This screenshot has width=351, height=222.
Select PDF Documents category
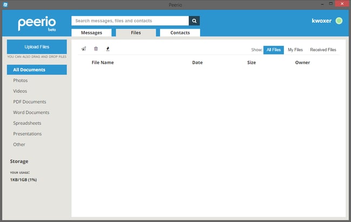coord(30,102)
